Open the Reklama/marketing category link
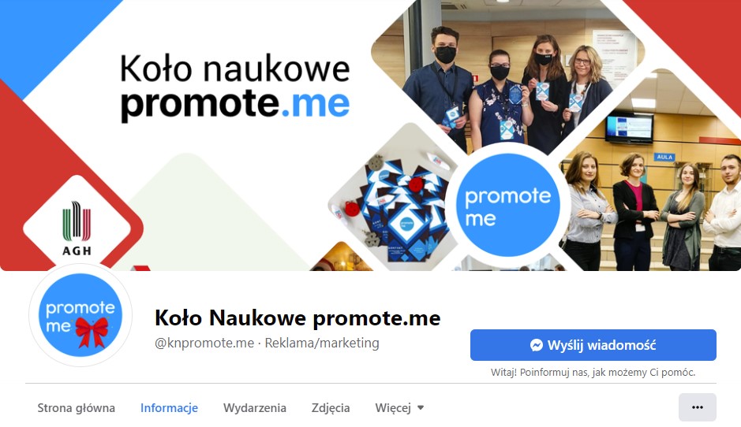The width and height of the screenshot is (741, 427). point(322,343)
